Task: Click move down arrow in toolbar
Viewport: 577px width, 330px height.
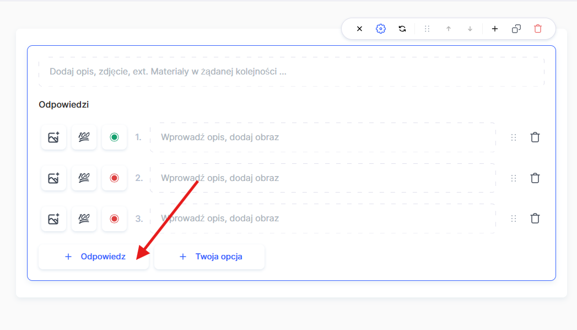Action: [x=470, y=29]
